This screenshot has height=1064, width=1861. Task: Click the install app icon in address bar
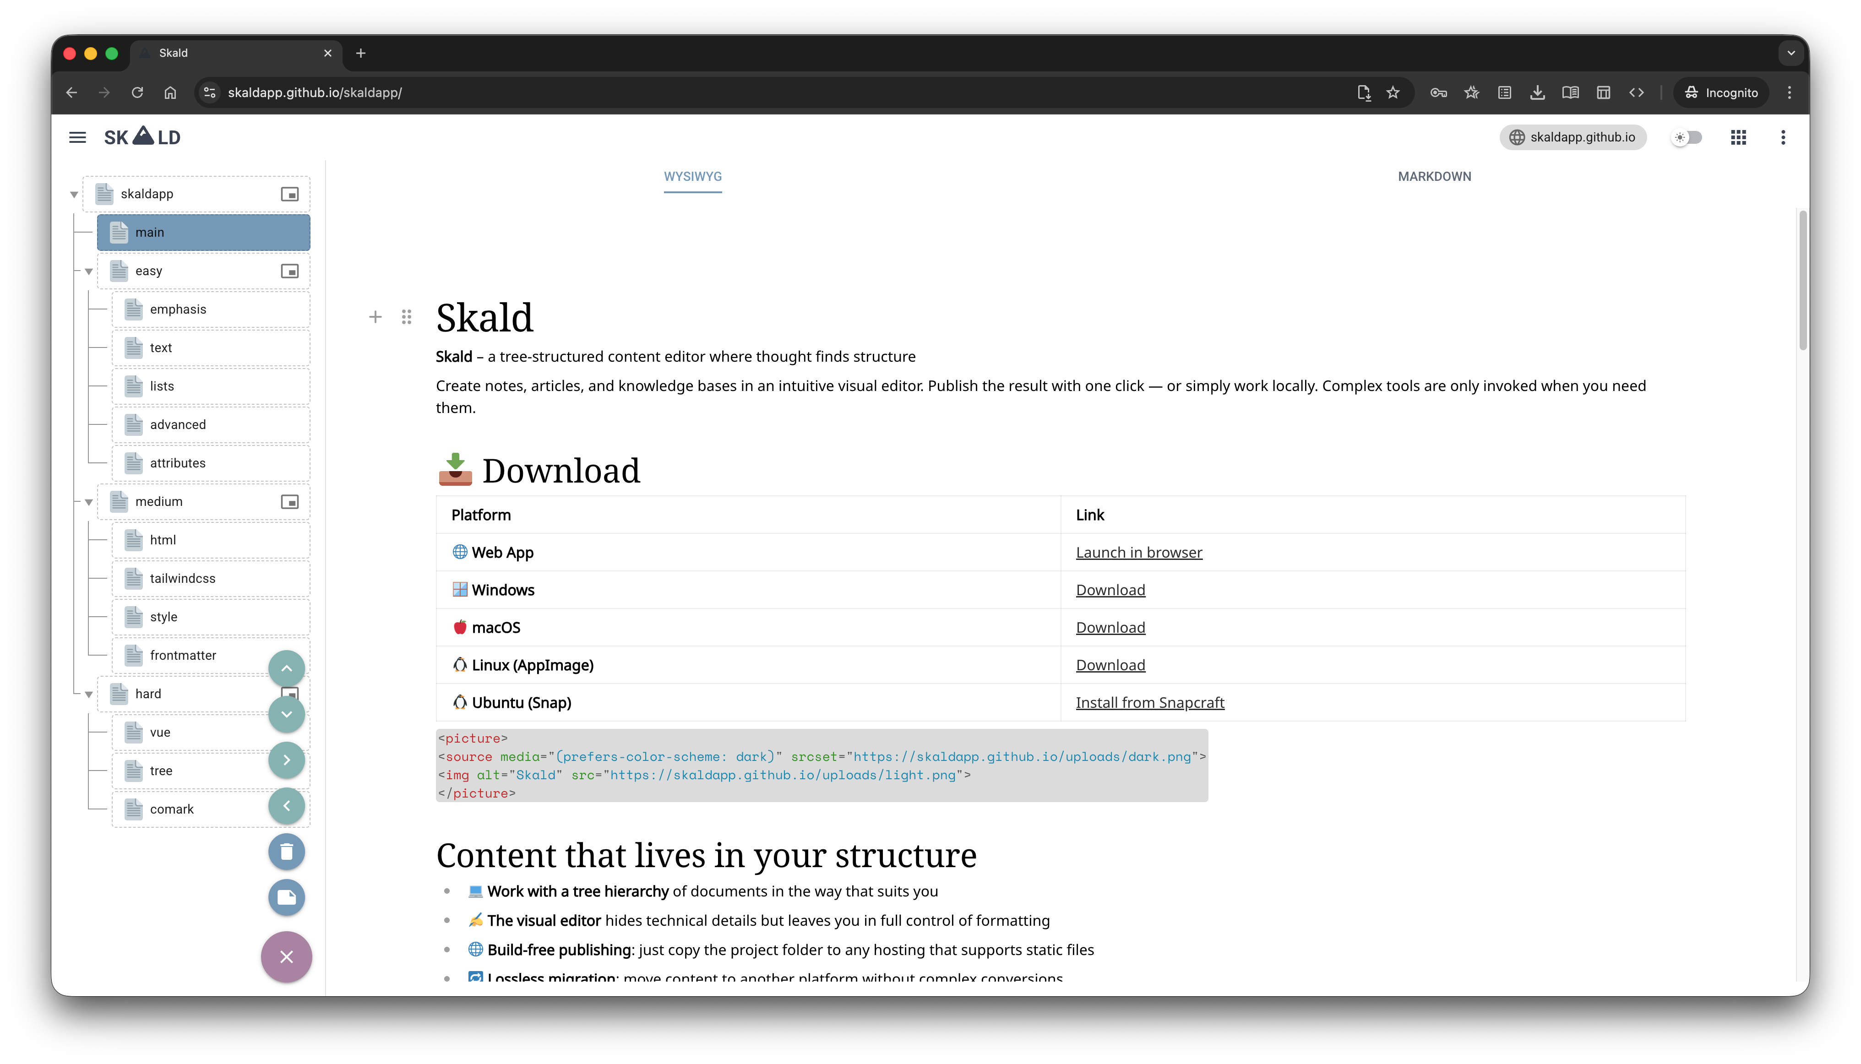point(1363,93)
